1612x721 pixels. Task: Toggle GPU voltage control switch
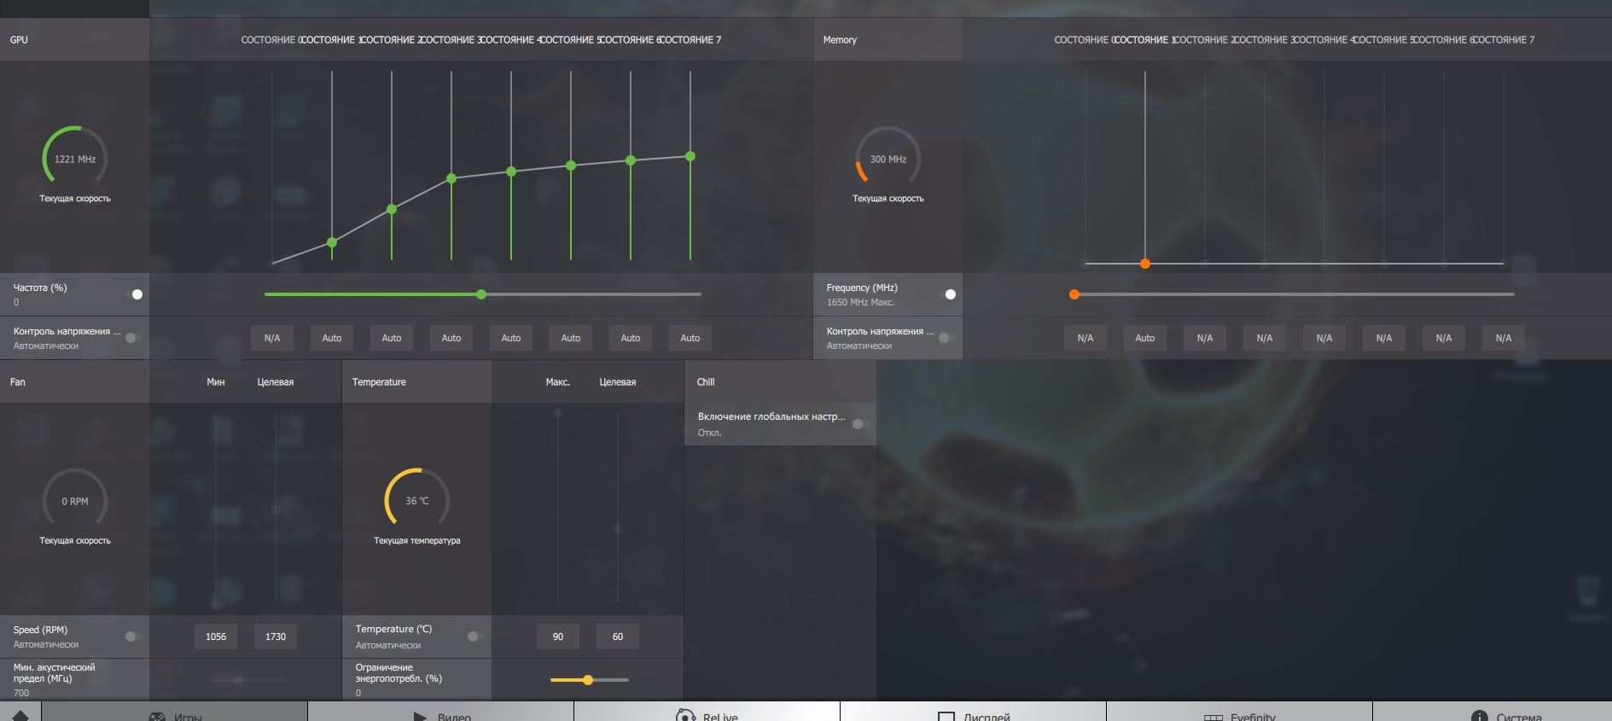pos(134,338)
